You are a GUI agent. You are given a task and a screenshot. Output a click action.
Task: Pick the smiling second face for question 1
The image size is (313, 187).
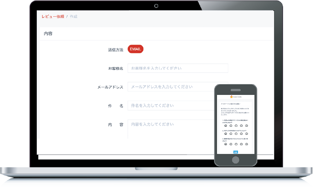click(x=231, y=126)
